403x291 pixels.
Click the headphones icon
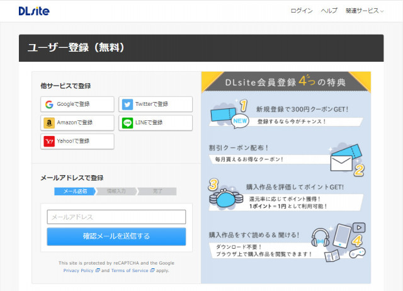pos(320,238)
